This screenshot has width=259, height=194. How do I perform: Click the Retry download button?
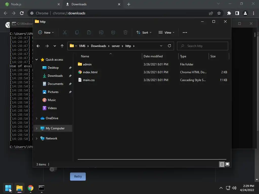click(x=78, y=177)
